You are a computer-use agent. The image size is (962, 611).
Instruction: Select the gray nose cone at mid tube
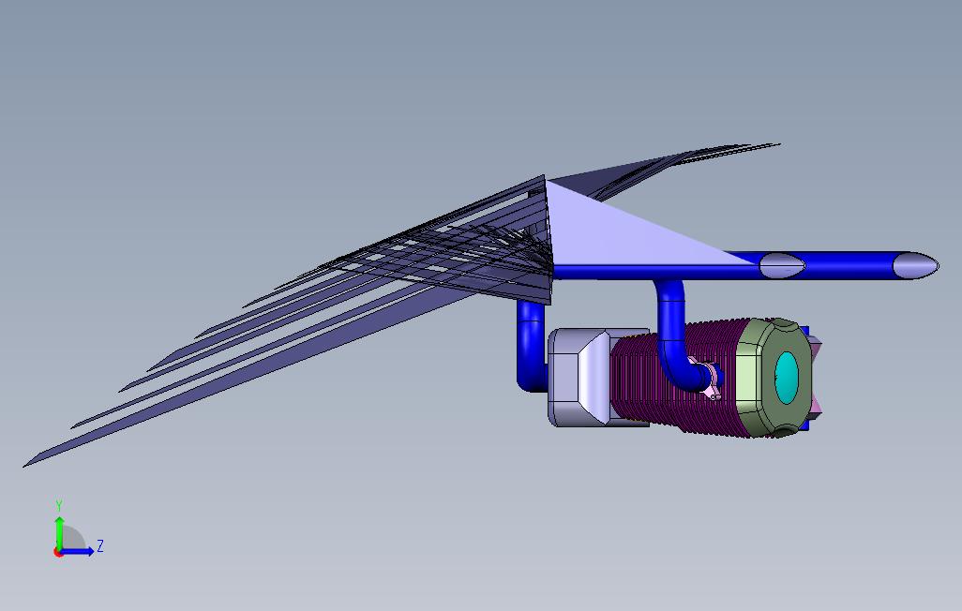click(x=782, y=266)
